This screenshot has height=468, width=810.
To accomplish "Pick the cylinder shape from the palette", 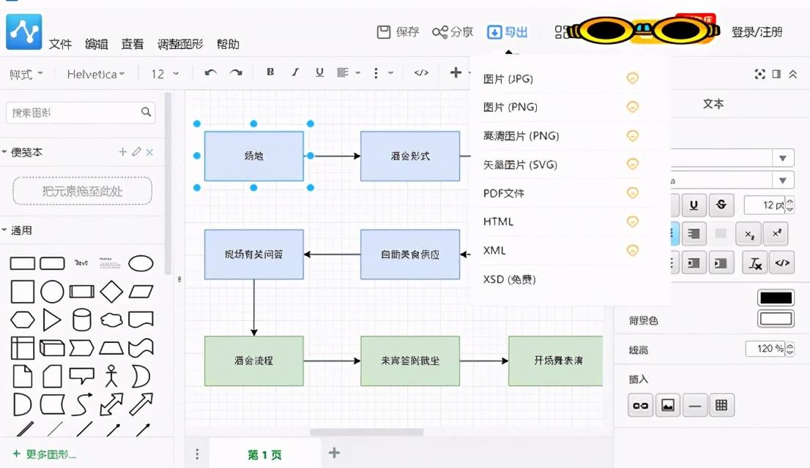I will point(81,320).
